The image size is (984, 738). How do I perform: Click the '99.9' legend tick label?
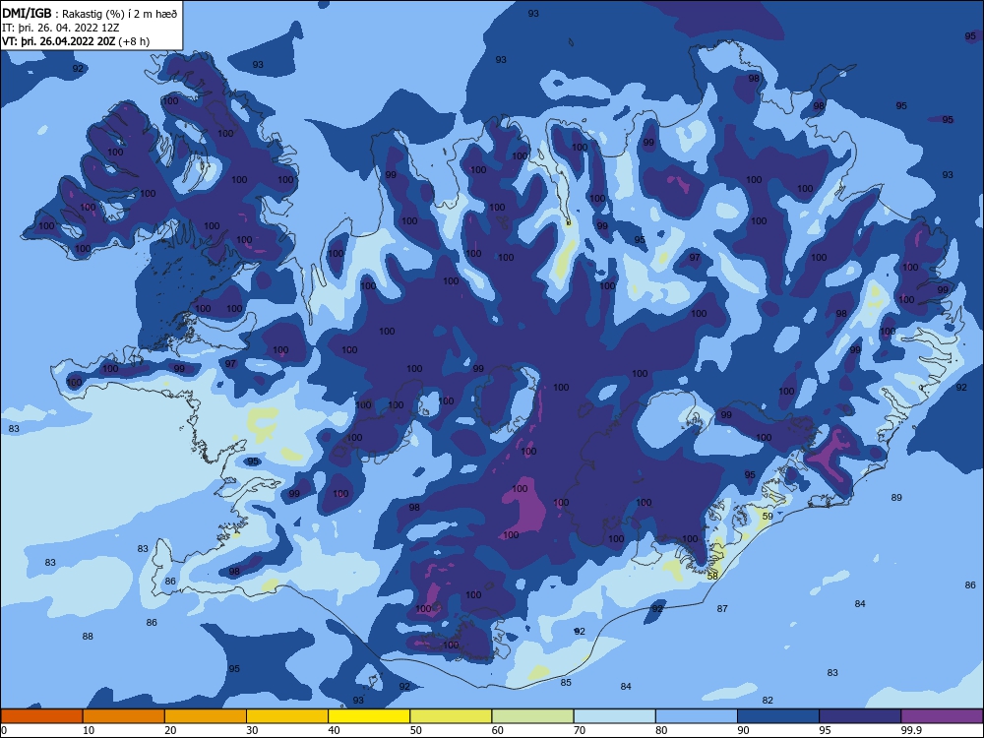click(x=911, y=730)
